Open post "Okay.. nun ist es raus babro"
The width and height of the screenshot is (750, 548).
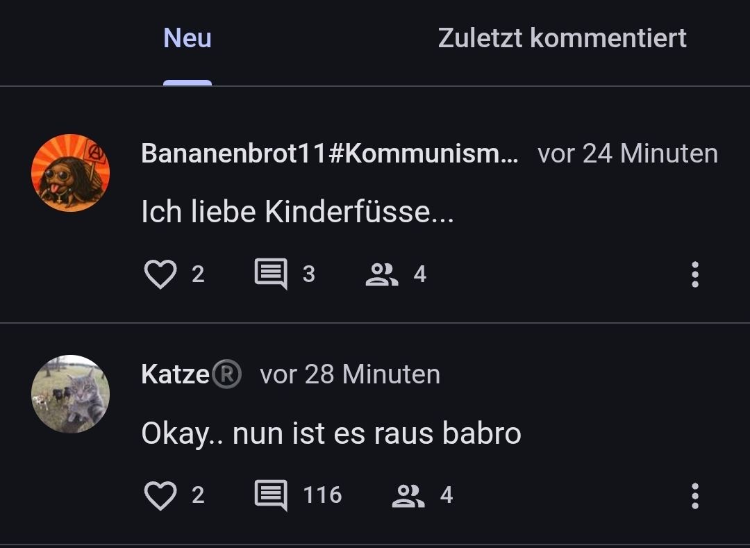click(331, 434)
